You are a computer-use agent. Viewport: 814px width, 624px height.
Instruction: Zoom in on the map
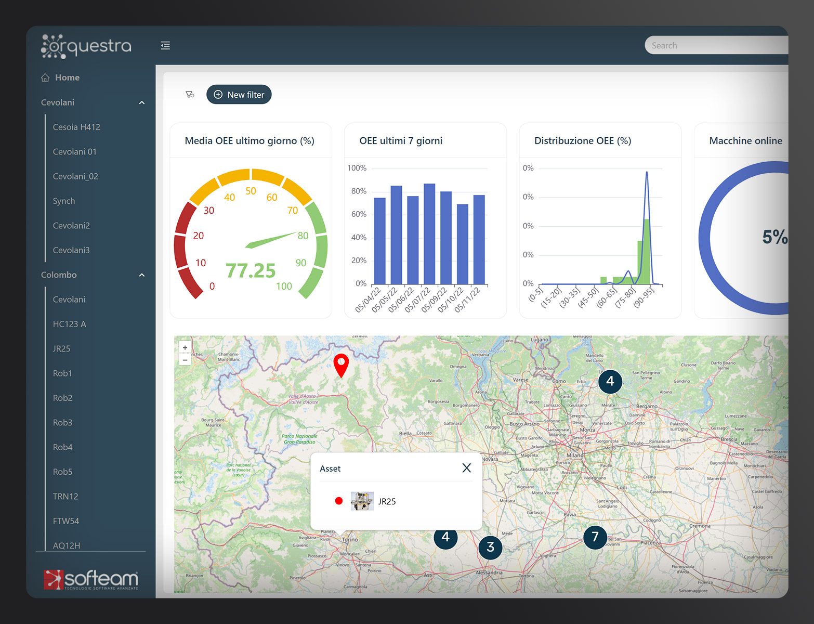(x=185, y=347)
